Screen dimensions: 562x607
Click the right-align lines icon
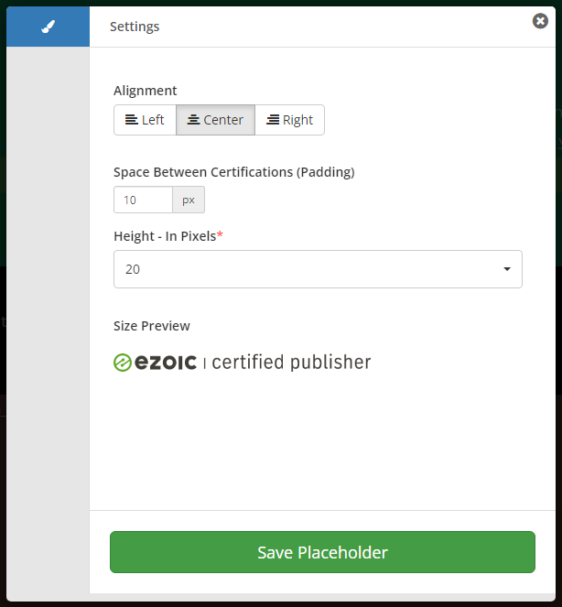pyautogui.click(x=273, y=120)
